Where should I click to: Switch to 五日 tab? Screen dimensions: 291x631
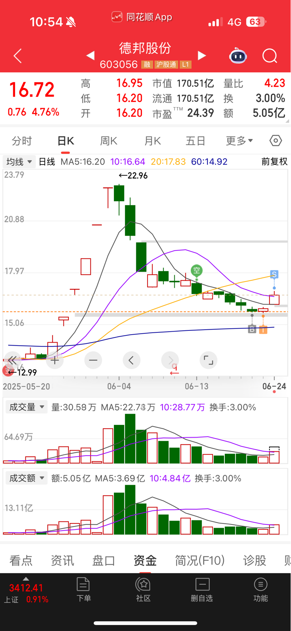[x=195, y=141]
